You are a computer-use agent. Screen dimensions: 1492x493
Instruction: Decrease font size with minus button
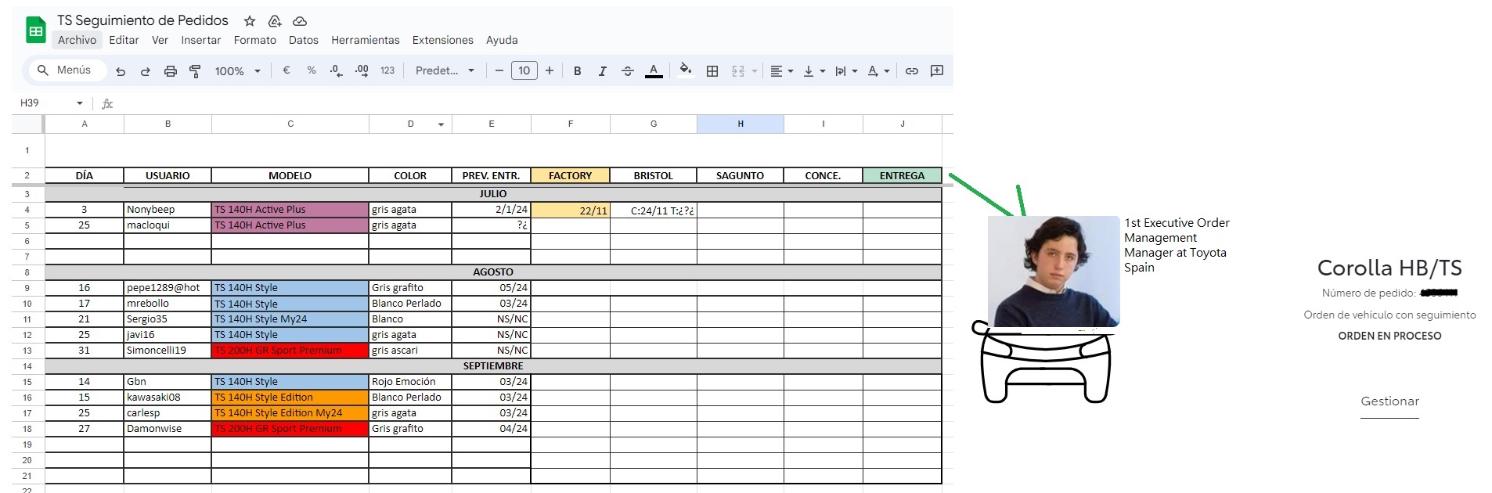(499, 70)
